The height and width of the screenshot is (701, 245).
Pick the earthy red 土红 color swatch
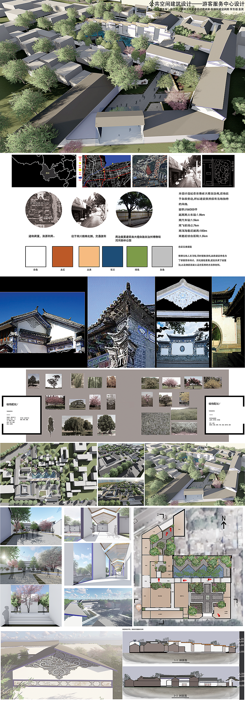click(x=62, y=256)
